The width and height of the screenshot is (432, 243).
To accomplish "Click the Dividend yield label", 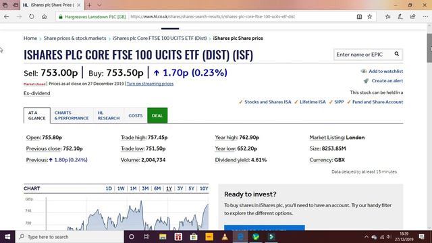I will pos(232,160).
